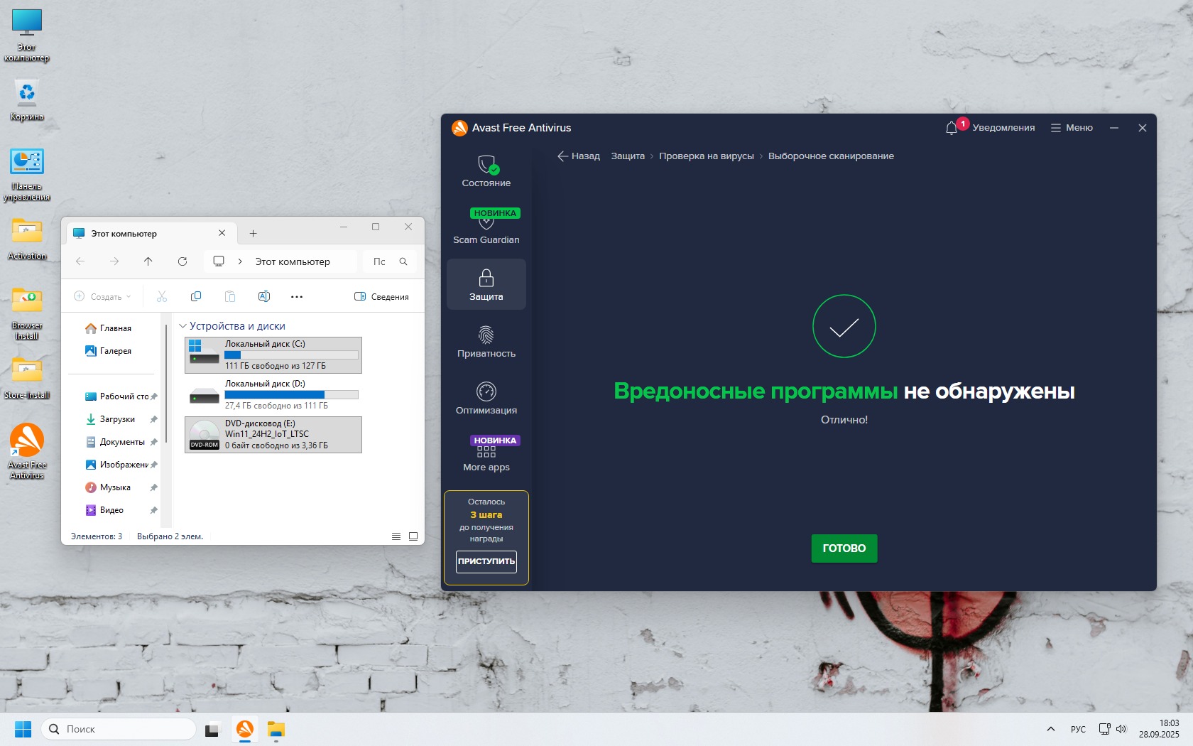The width and height of the screenshot is (1193, 746).
Task: Click Этот компьютер in Explorer address bar
Action: [x=293, y=261]
